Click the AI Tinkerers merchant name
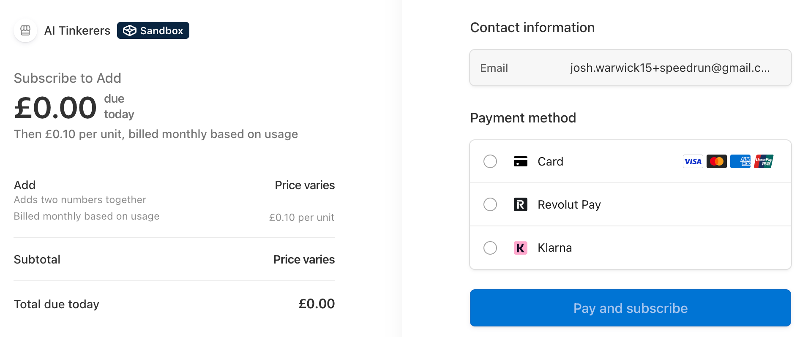This screenshot has width=808, height=337. [77, 30]
